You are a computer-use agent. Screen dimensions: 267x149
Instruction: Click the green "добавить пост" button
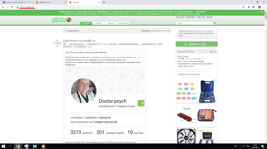pos(197,44)
